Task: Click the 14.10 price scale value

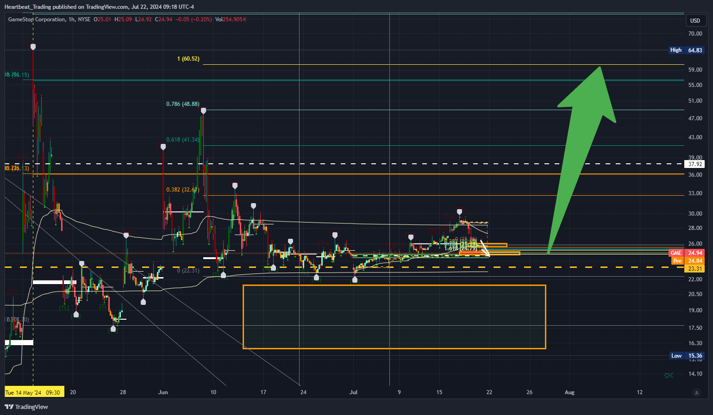Action: tap(695, 374)
